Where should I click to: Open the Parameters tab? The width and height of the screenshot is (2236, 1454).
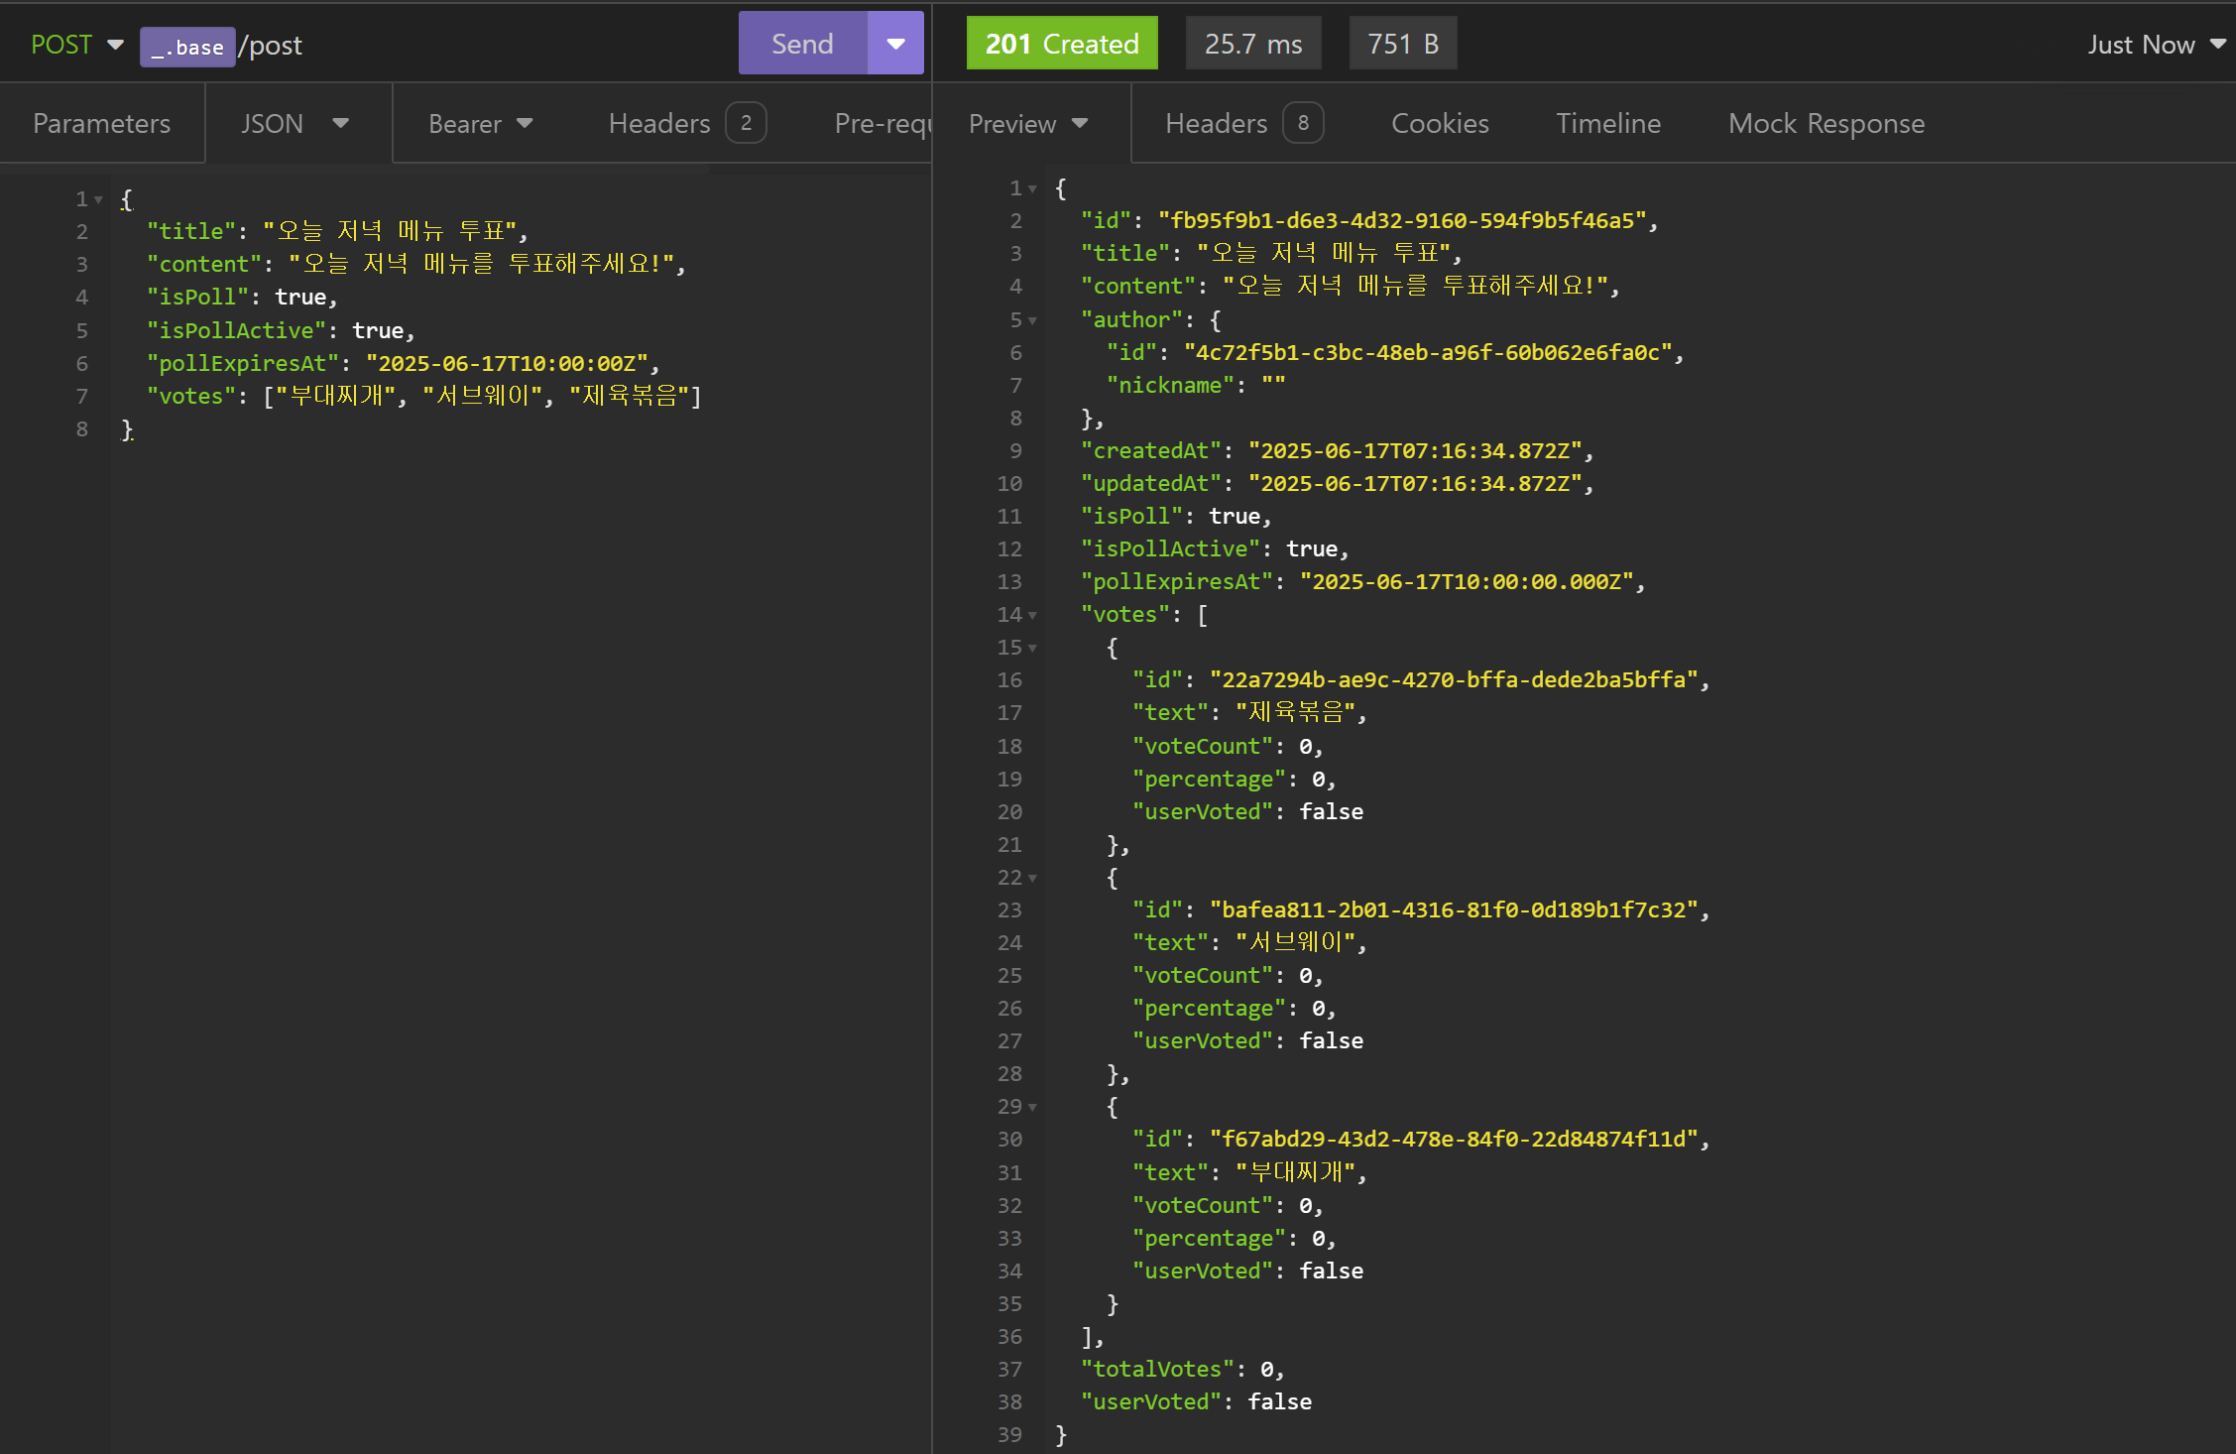pyautogui.click(x=102, y=123)
